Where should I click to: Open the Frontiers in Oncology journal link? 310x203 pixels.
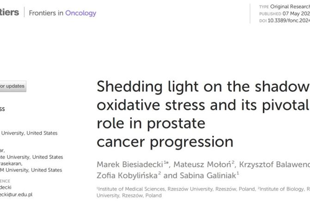click(62, 13)
